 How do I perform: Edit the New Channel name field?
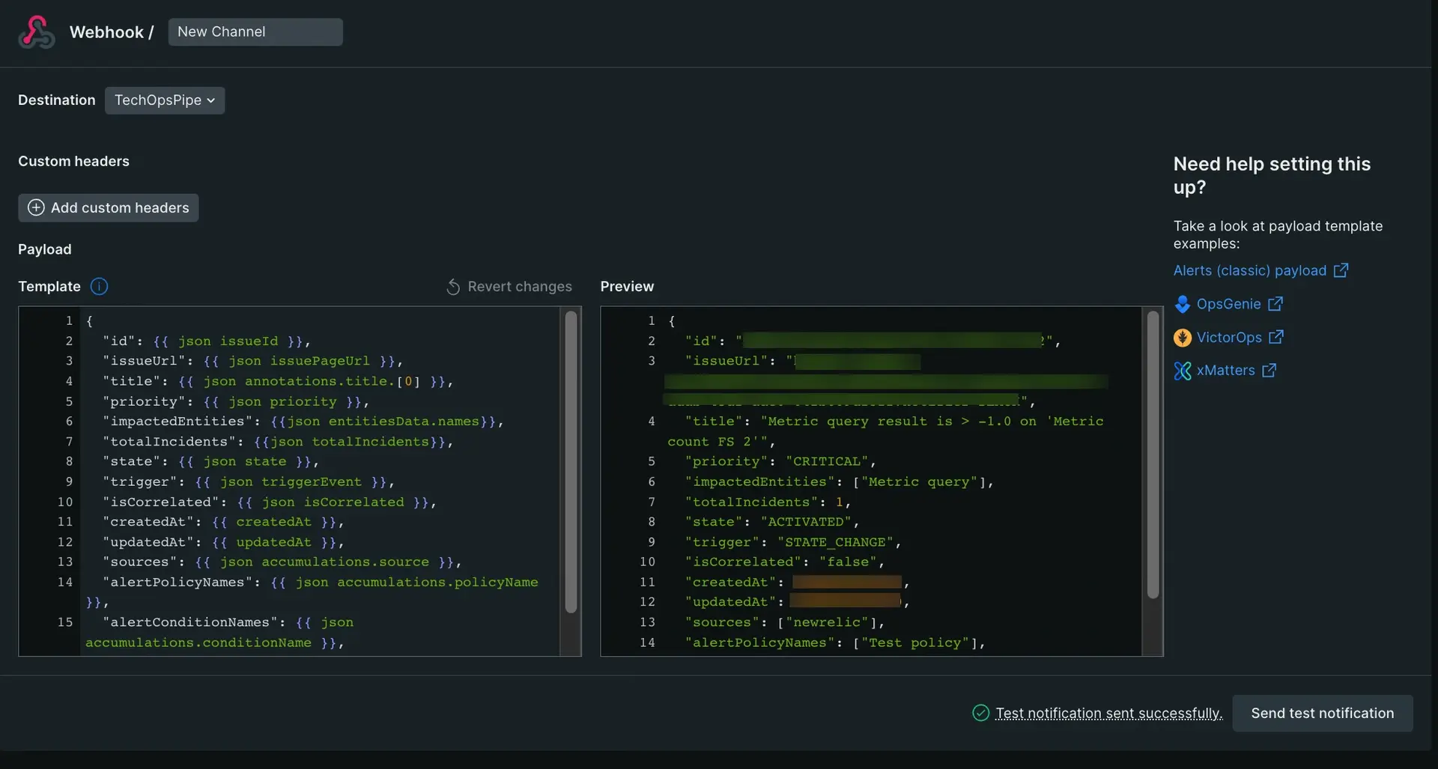pyautogui.click(x=255, y=32)
